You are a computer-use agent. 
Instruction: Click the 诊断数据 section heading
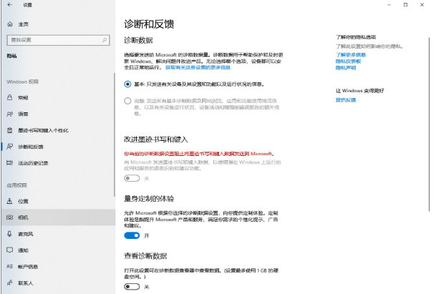(138, 40)
